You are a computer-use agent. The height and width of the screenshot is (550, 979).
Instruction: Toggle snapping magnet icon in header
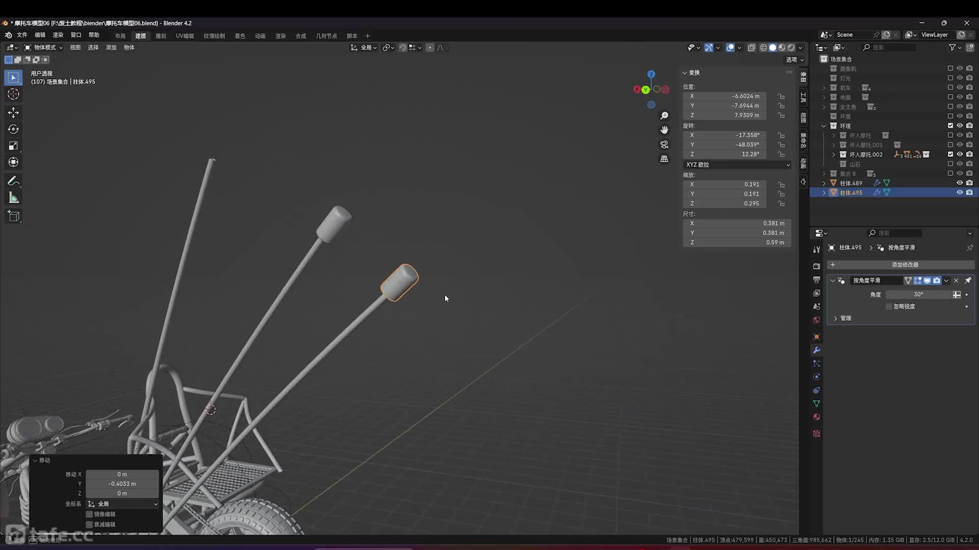(x=403, y=47)
